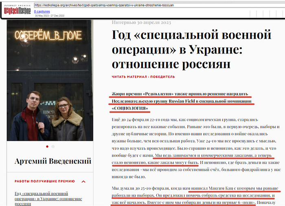Open «Читать материал - победитель» link
The height and width of the screenshot is (206, 285).
click(143, 77)
